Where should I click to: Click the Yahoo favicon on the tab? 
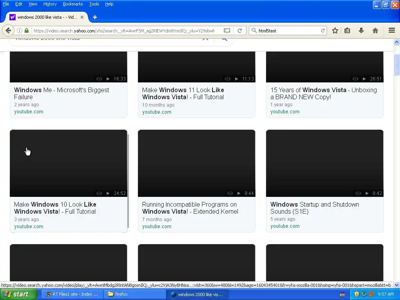pos(12,17)
